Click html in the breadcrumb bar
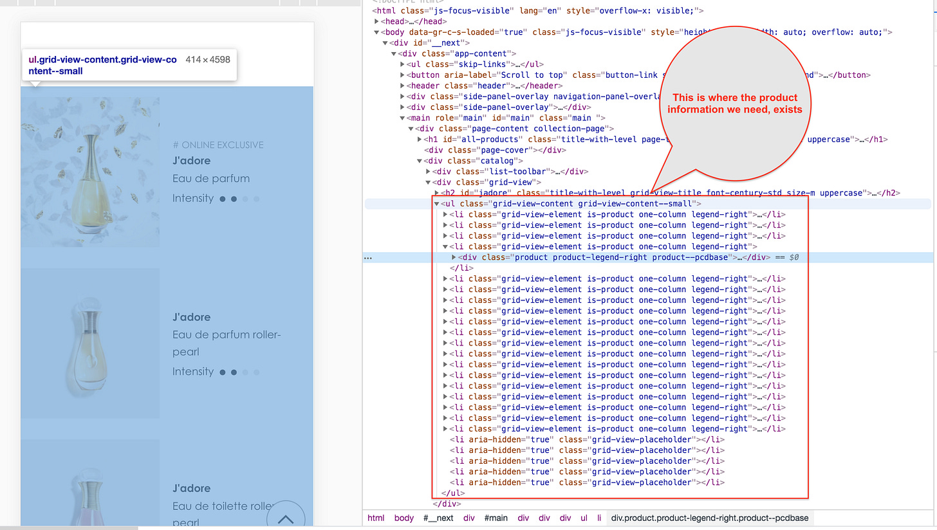This screenshot has width=937, height=530. tap(376, 518)
